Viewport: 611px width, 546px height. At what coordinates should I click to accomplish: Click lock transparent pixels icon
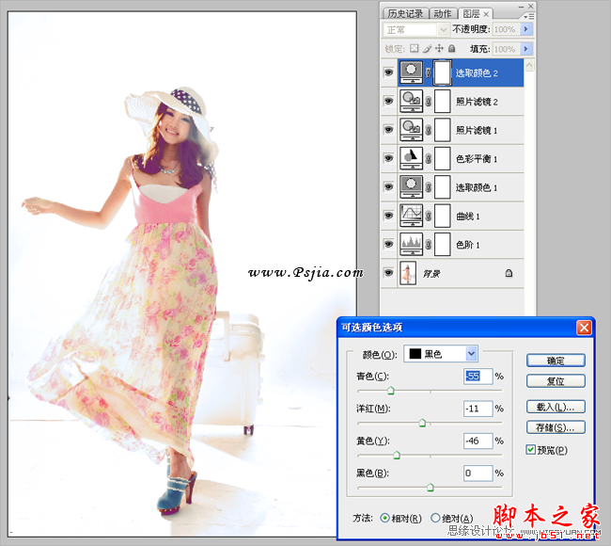[x=415, y=48]
